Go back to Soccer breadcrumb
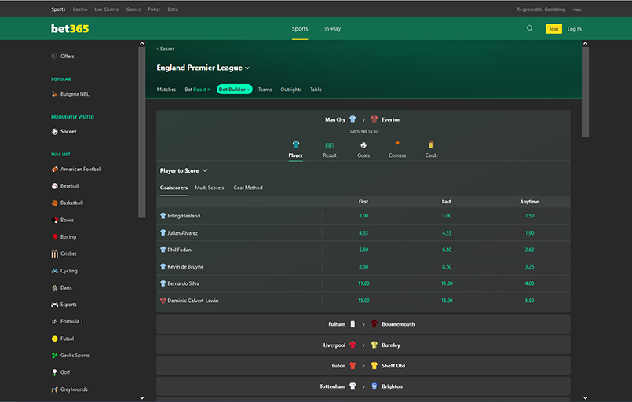Screen dimensions: 632x402 coord(165,49)
